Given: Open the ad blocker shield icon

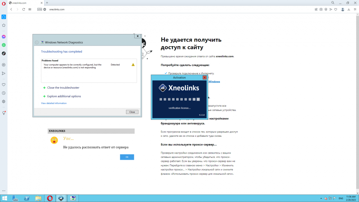Looking at the screenshot, I should pyautogui.click(x=326, y=9).
